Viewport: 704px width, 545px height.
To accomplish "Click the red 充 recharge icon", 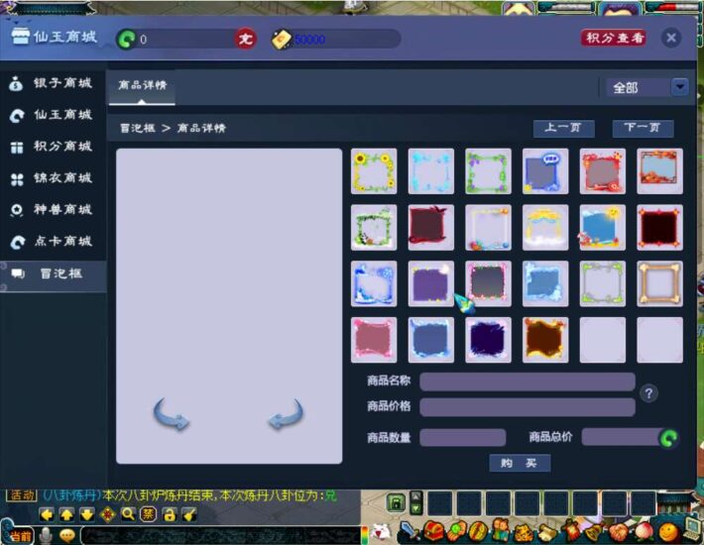I will point(245,40).
